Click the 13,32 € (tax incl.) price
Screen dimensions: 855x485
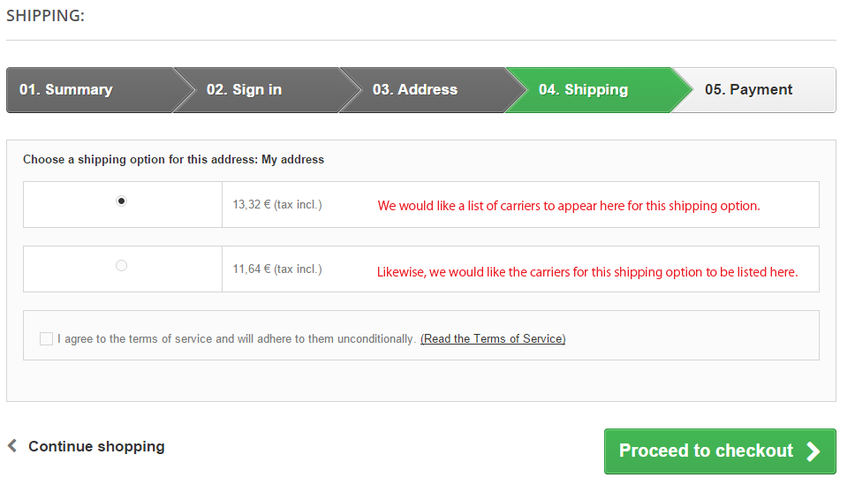tap(277, 205)
